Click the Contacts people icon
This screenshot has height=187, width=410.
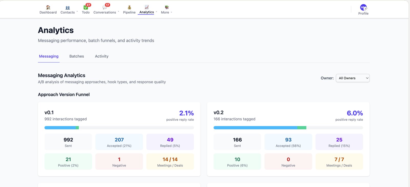(x=68, y=8)
